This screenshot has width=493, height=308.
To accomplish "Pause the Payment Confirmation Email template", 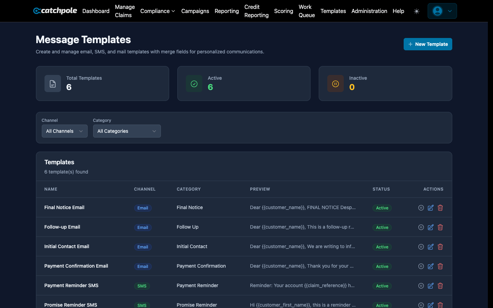I will [421, 266].
